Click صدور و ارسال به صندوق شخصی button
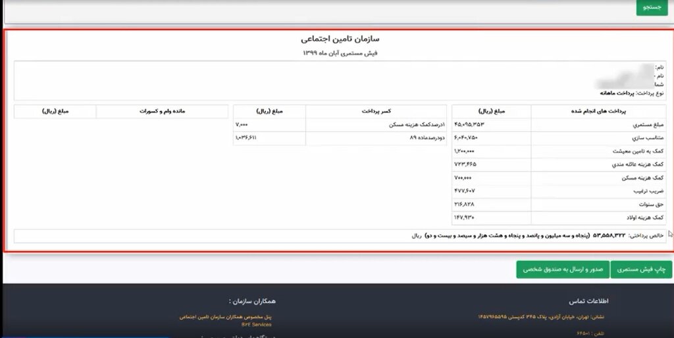This screenshot has height=338, width=674. tap(562, 269)
